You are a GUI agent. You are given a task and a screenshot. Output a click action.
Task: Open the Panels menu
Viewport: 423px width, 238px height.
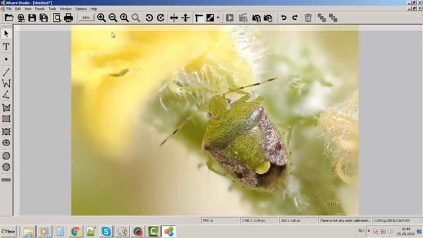[40, 9]
